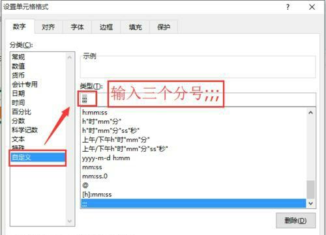
Task: Select 自定义 category
Action: tap(38, 157)
